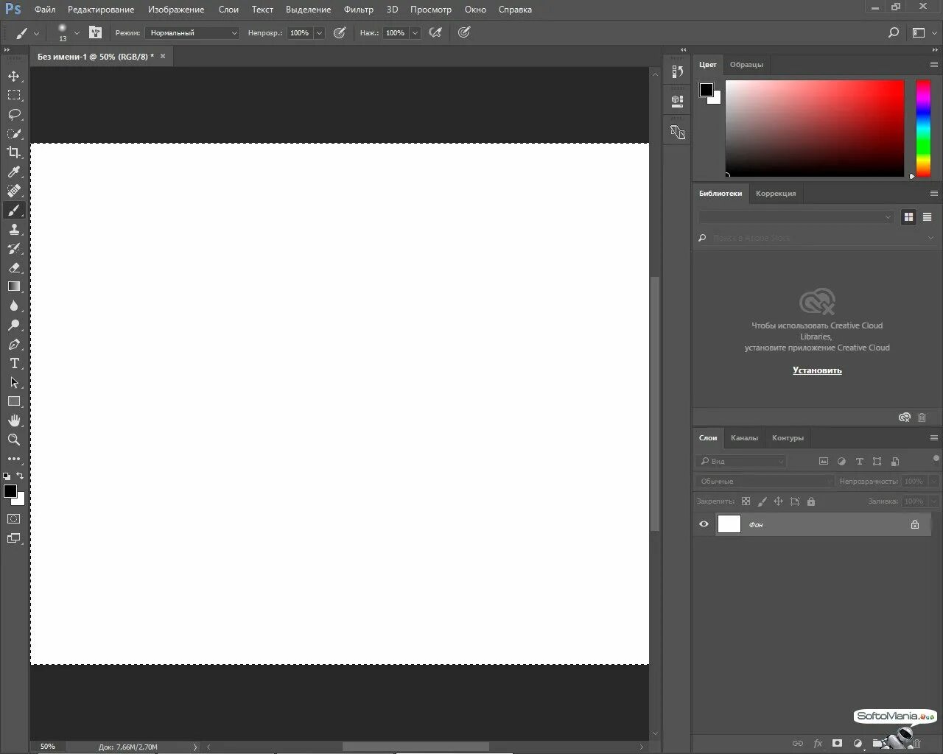
Task: Toggle layer filter switch
Action: click(936, 459)
